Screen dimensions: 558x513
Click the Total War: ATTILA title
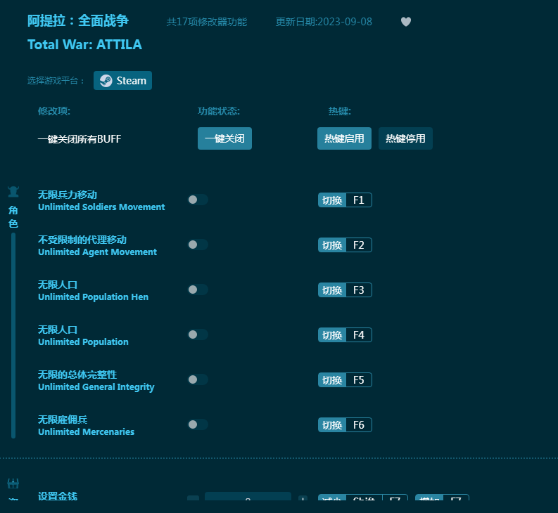tap(84, 45)
